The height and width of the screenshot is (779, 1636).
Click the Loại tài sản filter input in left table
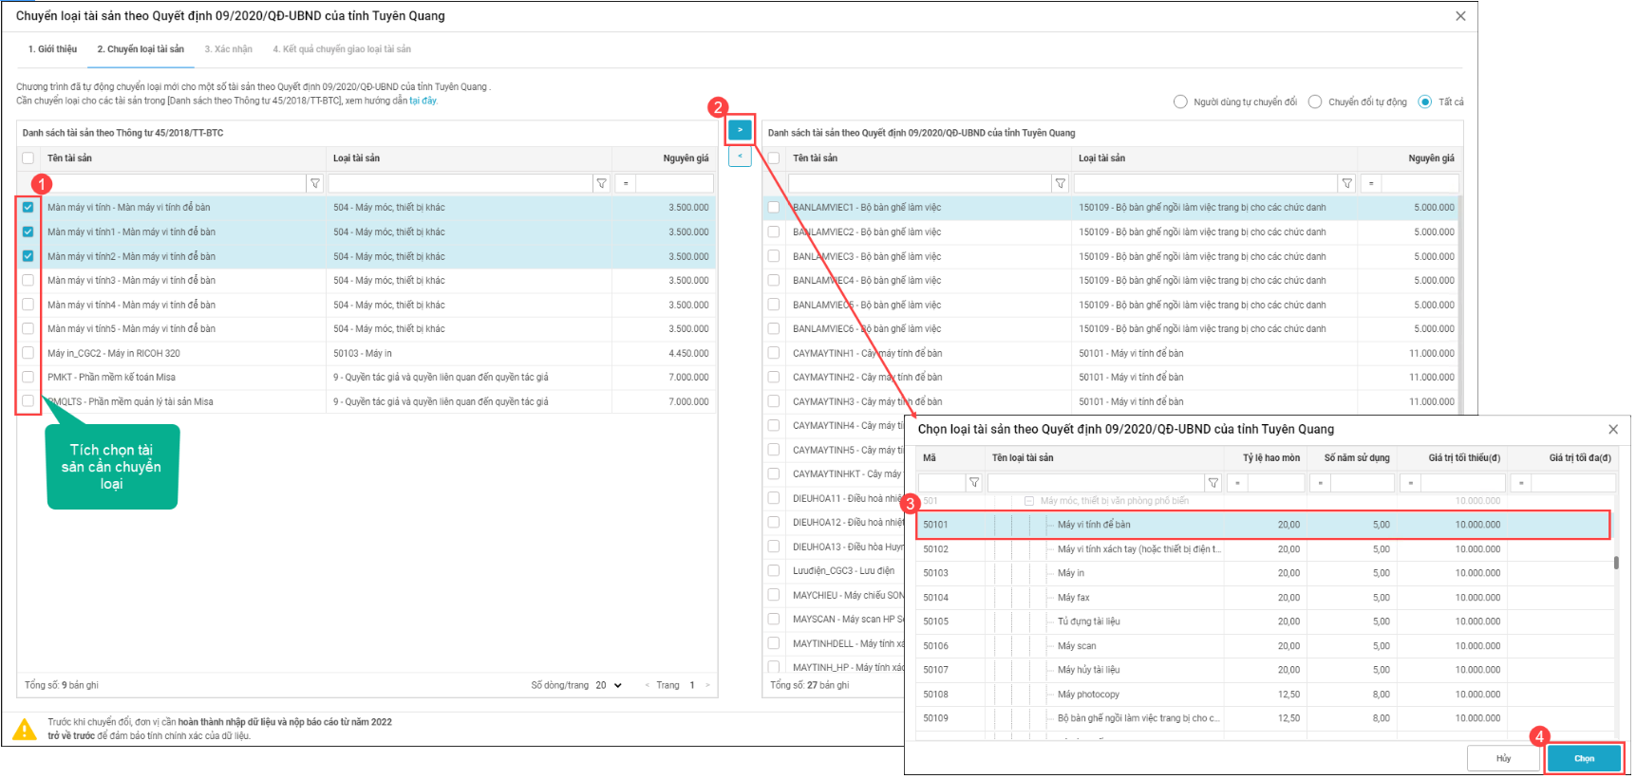pos(461,183)
